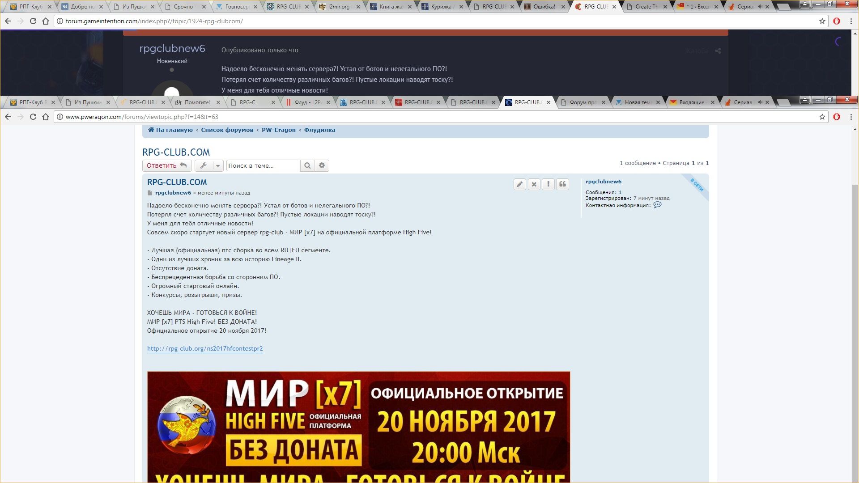The height and width of the screenshot is (483, 859).
Task: Go to На главную breadcrumb
Action: [170, 130]
